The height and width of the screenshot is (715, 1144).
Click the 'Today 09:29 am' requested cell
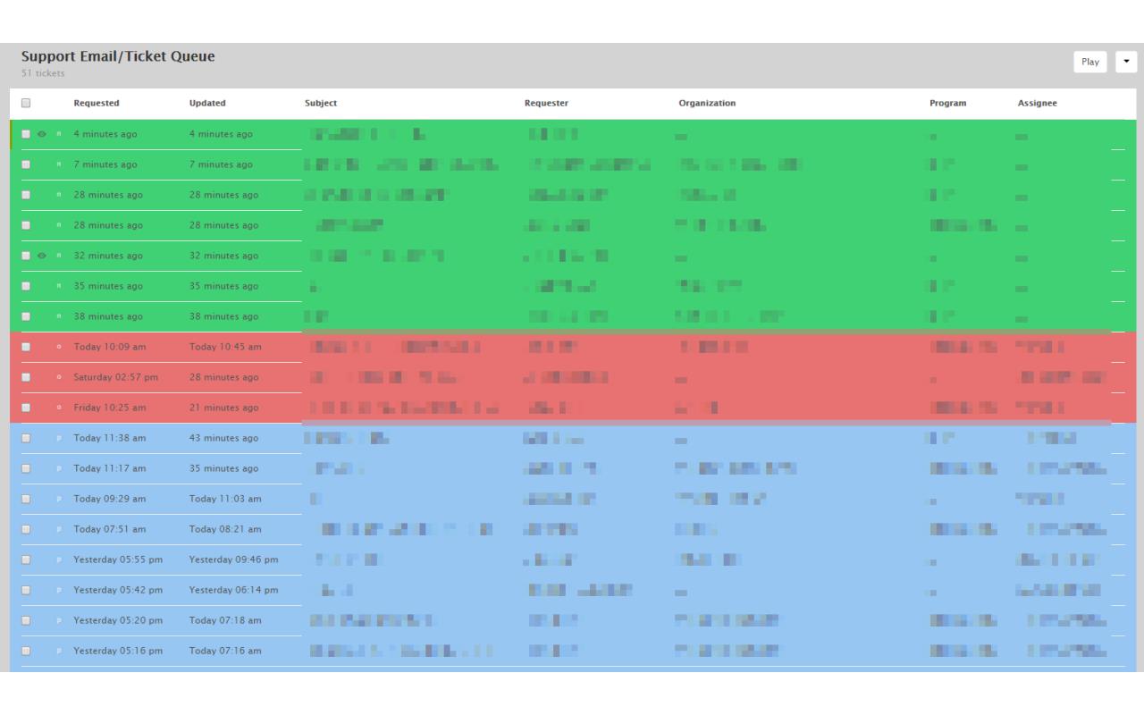coord(110,499)
